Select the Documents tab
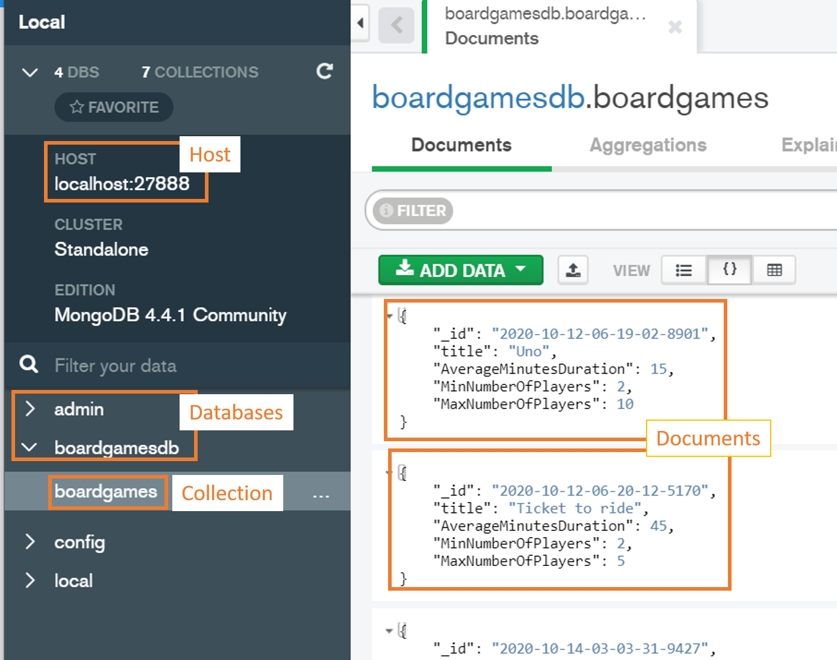The height and width of the screenshot is (660, 837). (x=461, y=145)
